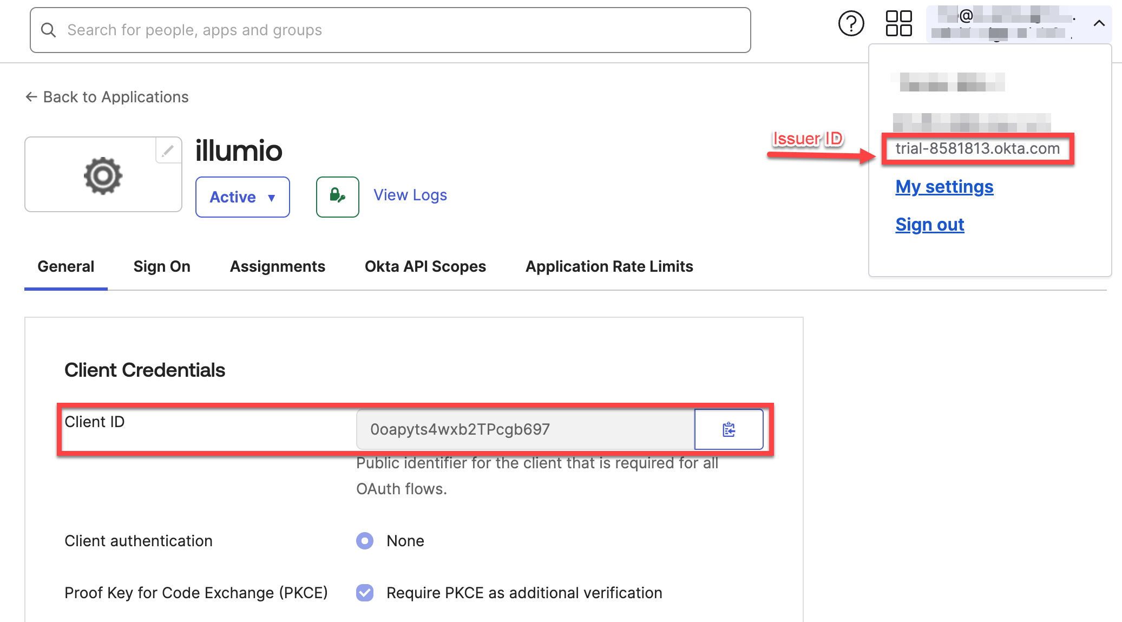
Task: Click the illumio app gear logo
Action: (x=103, y=175)
